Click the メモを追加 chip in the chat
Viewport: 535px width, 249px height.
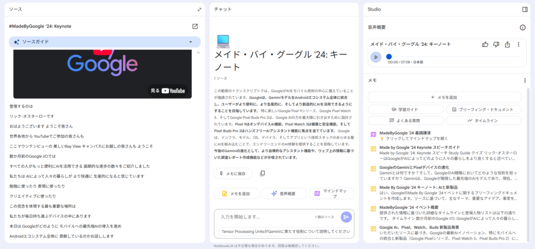237,194
